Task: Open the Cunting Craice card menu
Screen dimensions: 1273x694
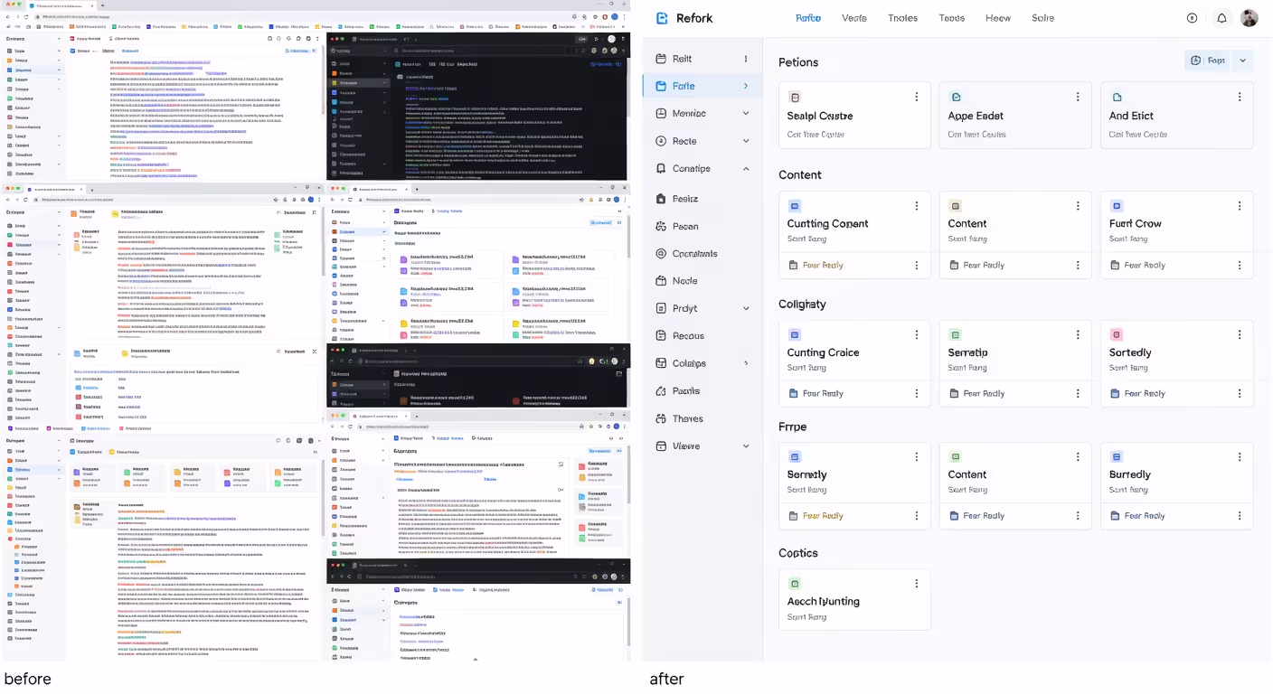Action: click(917, 334)
